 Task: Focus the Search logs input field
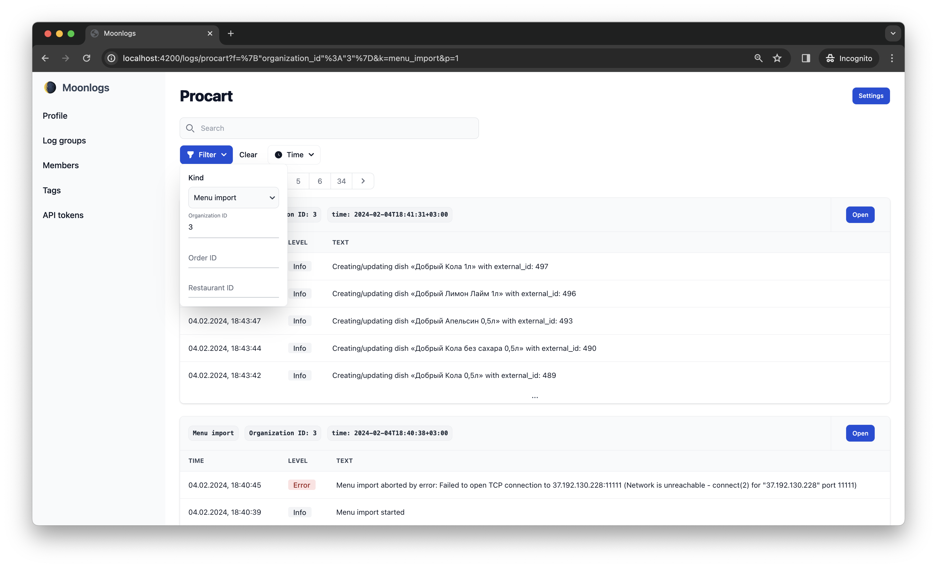coord(335,128)
